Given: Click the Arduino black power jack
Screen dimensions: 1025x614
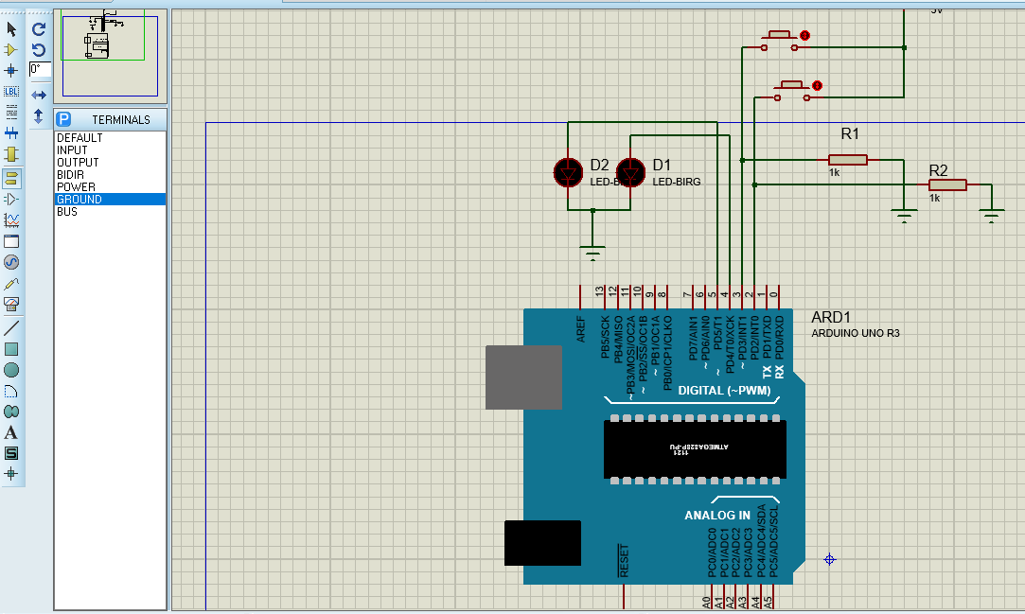Looking at the screenshot, I should tap(542, 543).
